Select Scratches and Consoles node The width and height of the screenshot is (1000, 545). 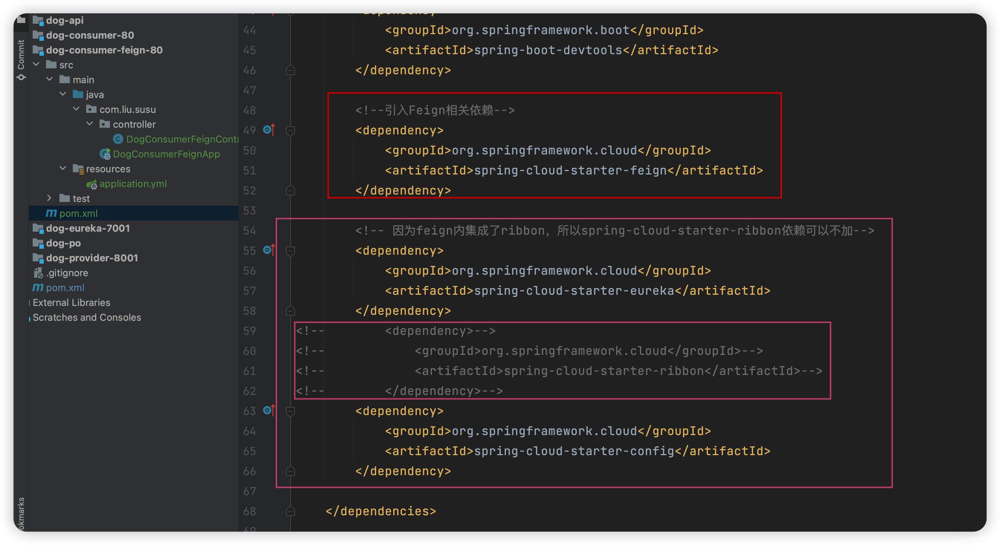(x=87, y=317)
